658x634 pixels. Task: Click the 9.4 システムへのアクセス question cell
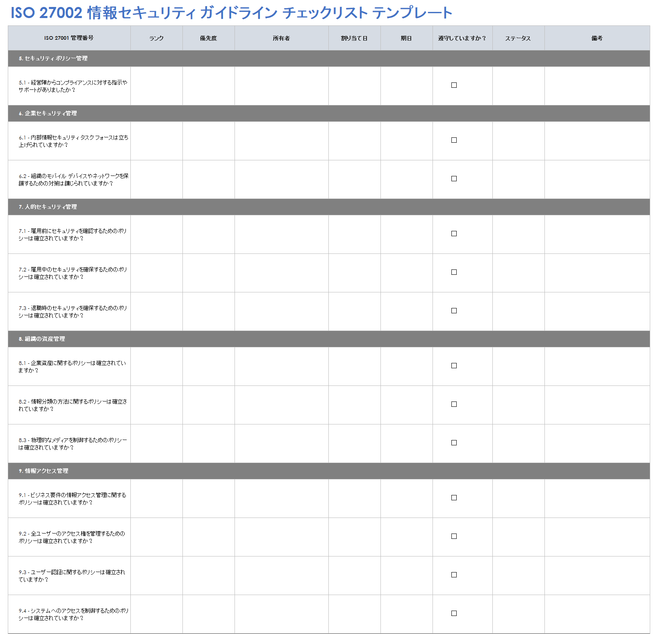pos(69,614)
